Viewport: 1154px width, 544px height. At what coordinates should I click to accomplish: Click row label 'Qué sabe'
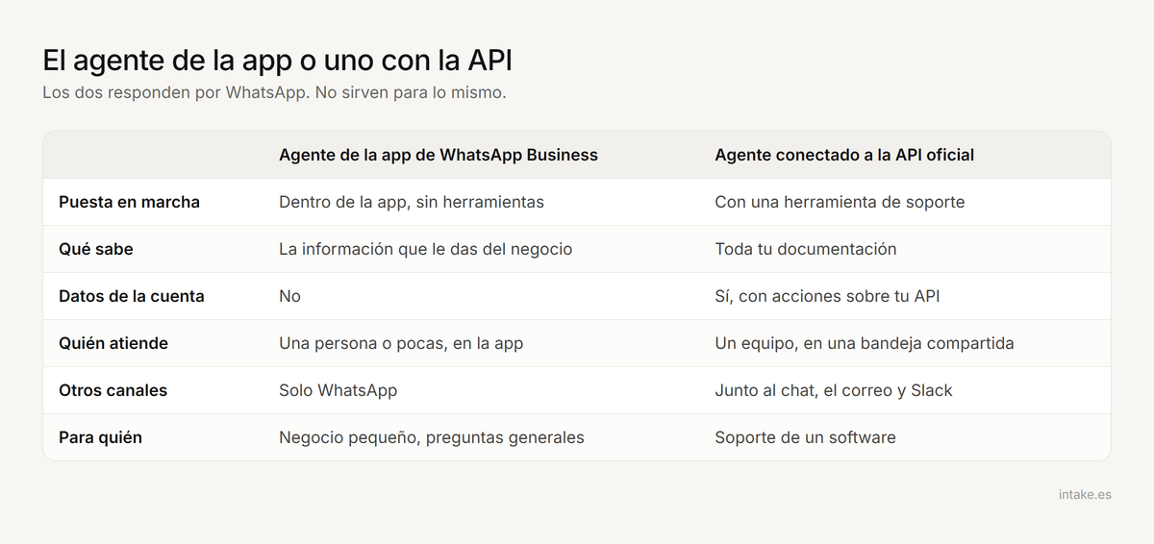(x=96, y=249)
